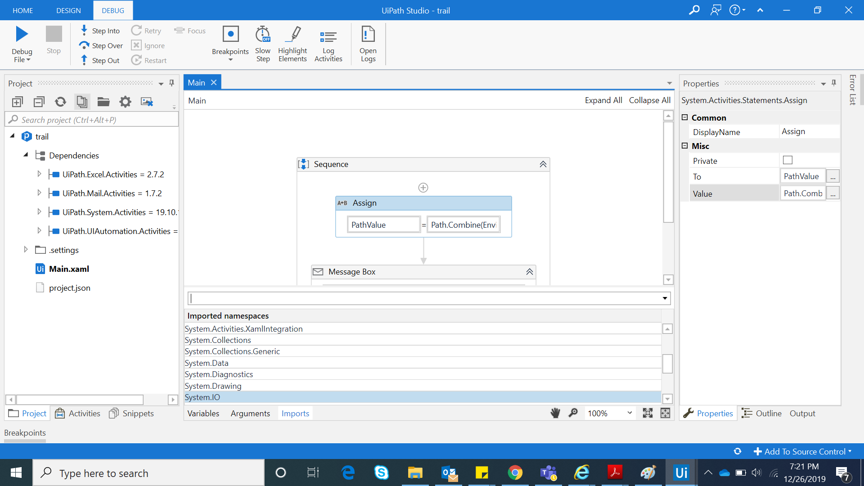Viewport: 864px width, 486px height.
Task: Click the fit to screen icon
Action: [648, 413]
